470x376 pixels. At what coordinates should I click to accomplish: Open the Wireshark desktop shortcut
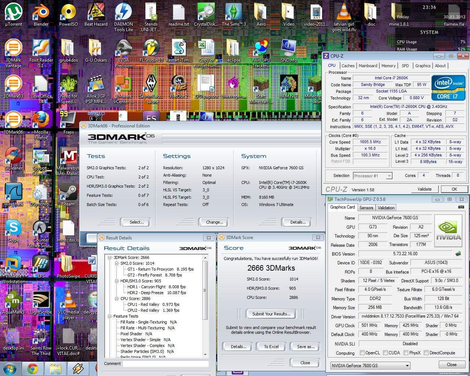point(13,195)
